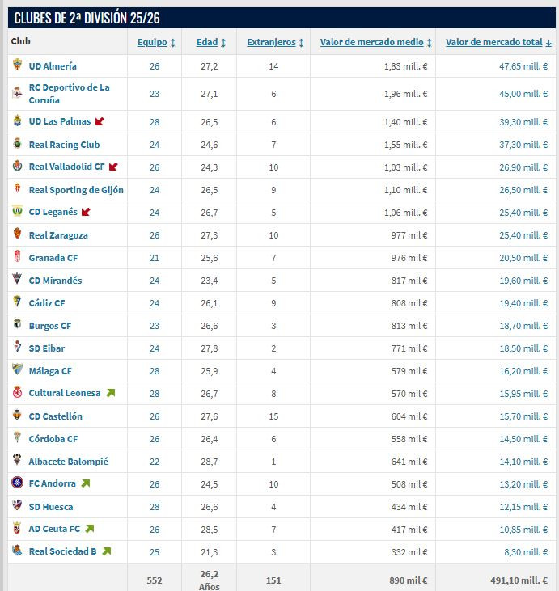Open the CD Castellón name link
This screenshot has height=591, width=559.
[56, 416]
